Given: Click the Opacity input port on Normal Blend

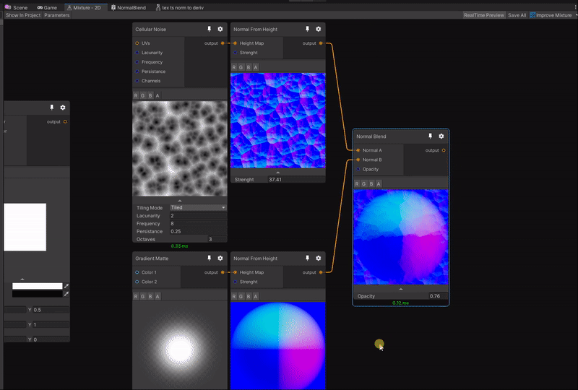Looking at the screenshot, I should tap(358, 169).
